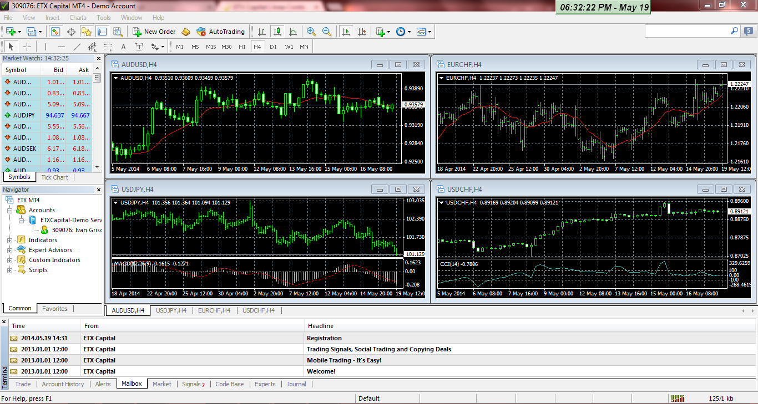Toggle the Terminal window icon
758x404 pixels.
[x=102, y=32]
